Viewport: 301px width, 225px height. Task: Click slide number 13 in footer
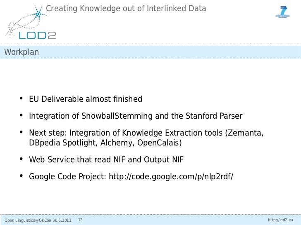click(80, 220)
